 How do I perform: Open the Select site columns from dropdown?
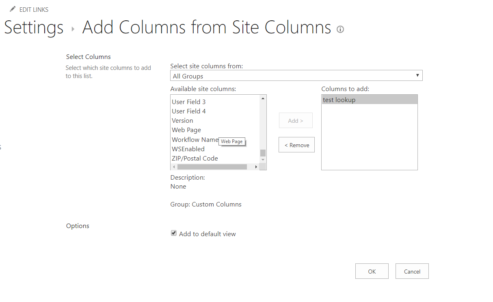[296, 76]
